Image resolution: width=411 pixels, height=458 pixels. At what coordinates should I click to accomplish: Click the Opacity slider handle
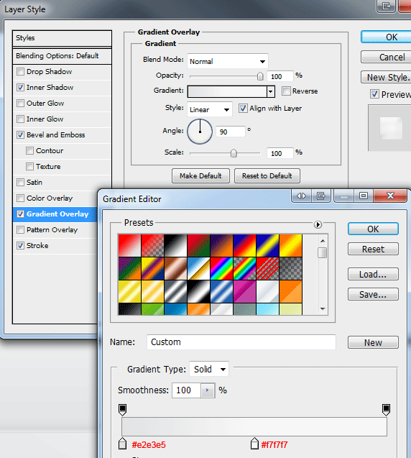(x=260, y=76)
